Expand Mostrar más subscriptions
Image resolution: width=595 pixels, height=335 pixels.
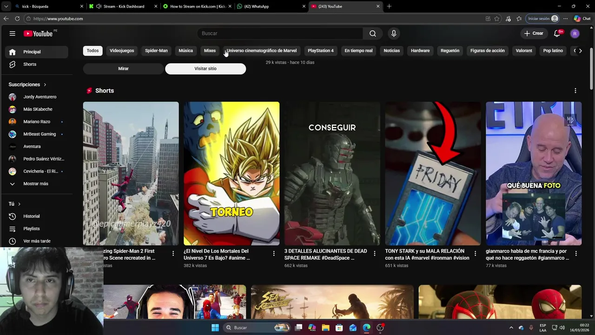36,184
